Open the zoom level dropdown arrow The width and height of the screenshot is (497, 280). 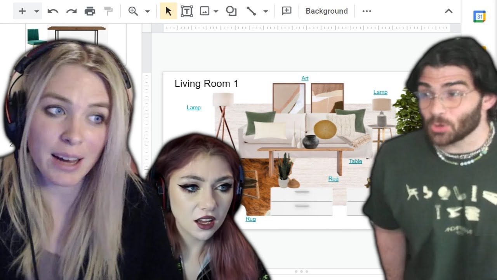click(148, 11)
